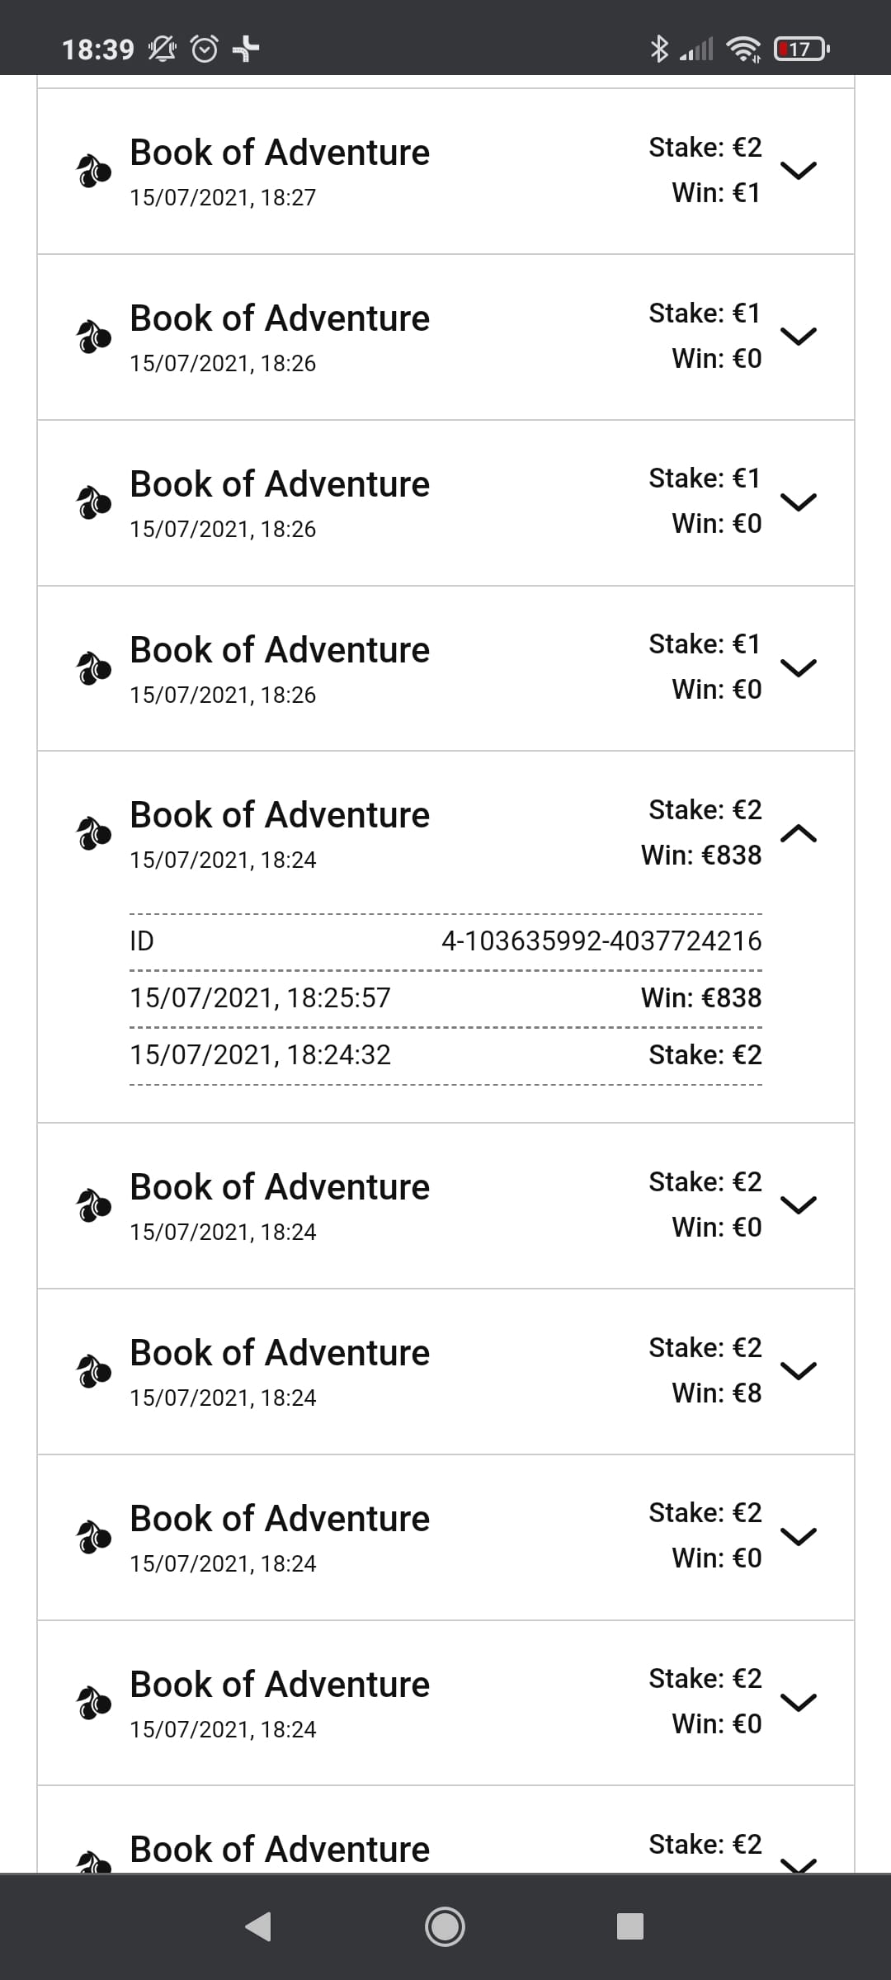Tap the Wi-Fi icon in the status bar
The image size is (891, 1980).
(x=743, y=49)
